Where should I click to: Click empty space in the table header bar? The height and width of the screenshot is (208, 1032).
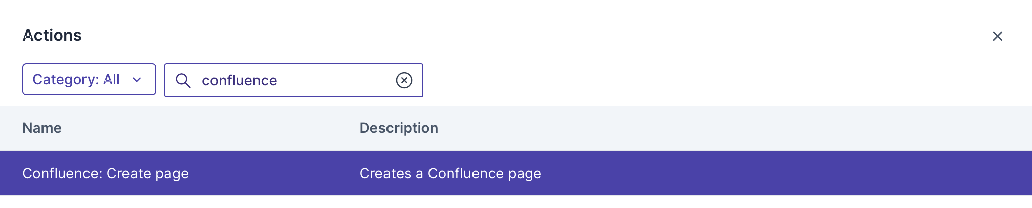(x=708, y=128)
